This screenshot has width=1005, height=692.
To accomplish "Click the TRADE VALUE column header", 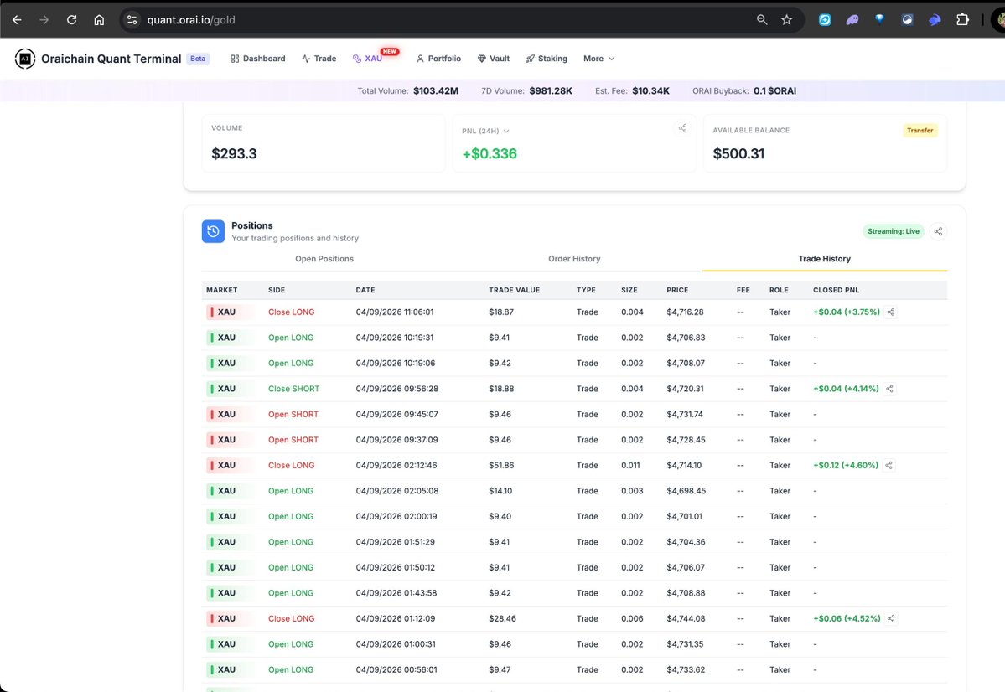I will click(514, 290).
